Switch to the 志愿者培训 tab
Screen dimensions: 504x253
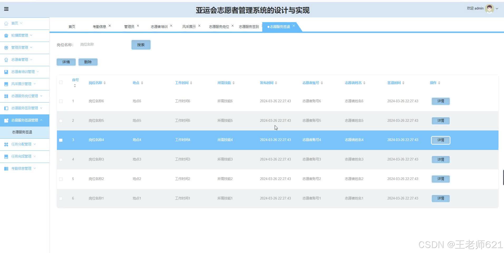pyautogui.click(x=159, y=27)
